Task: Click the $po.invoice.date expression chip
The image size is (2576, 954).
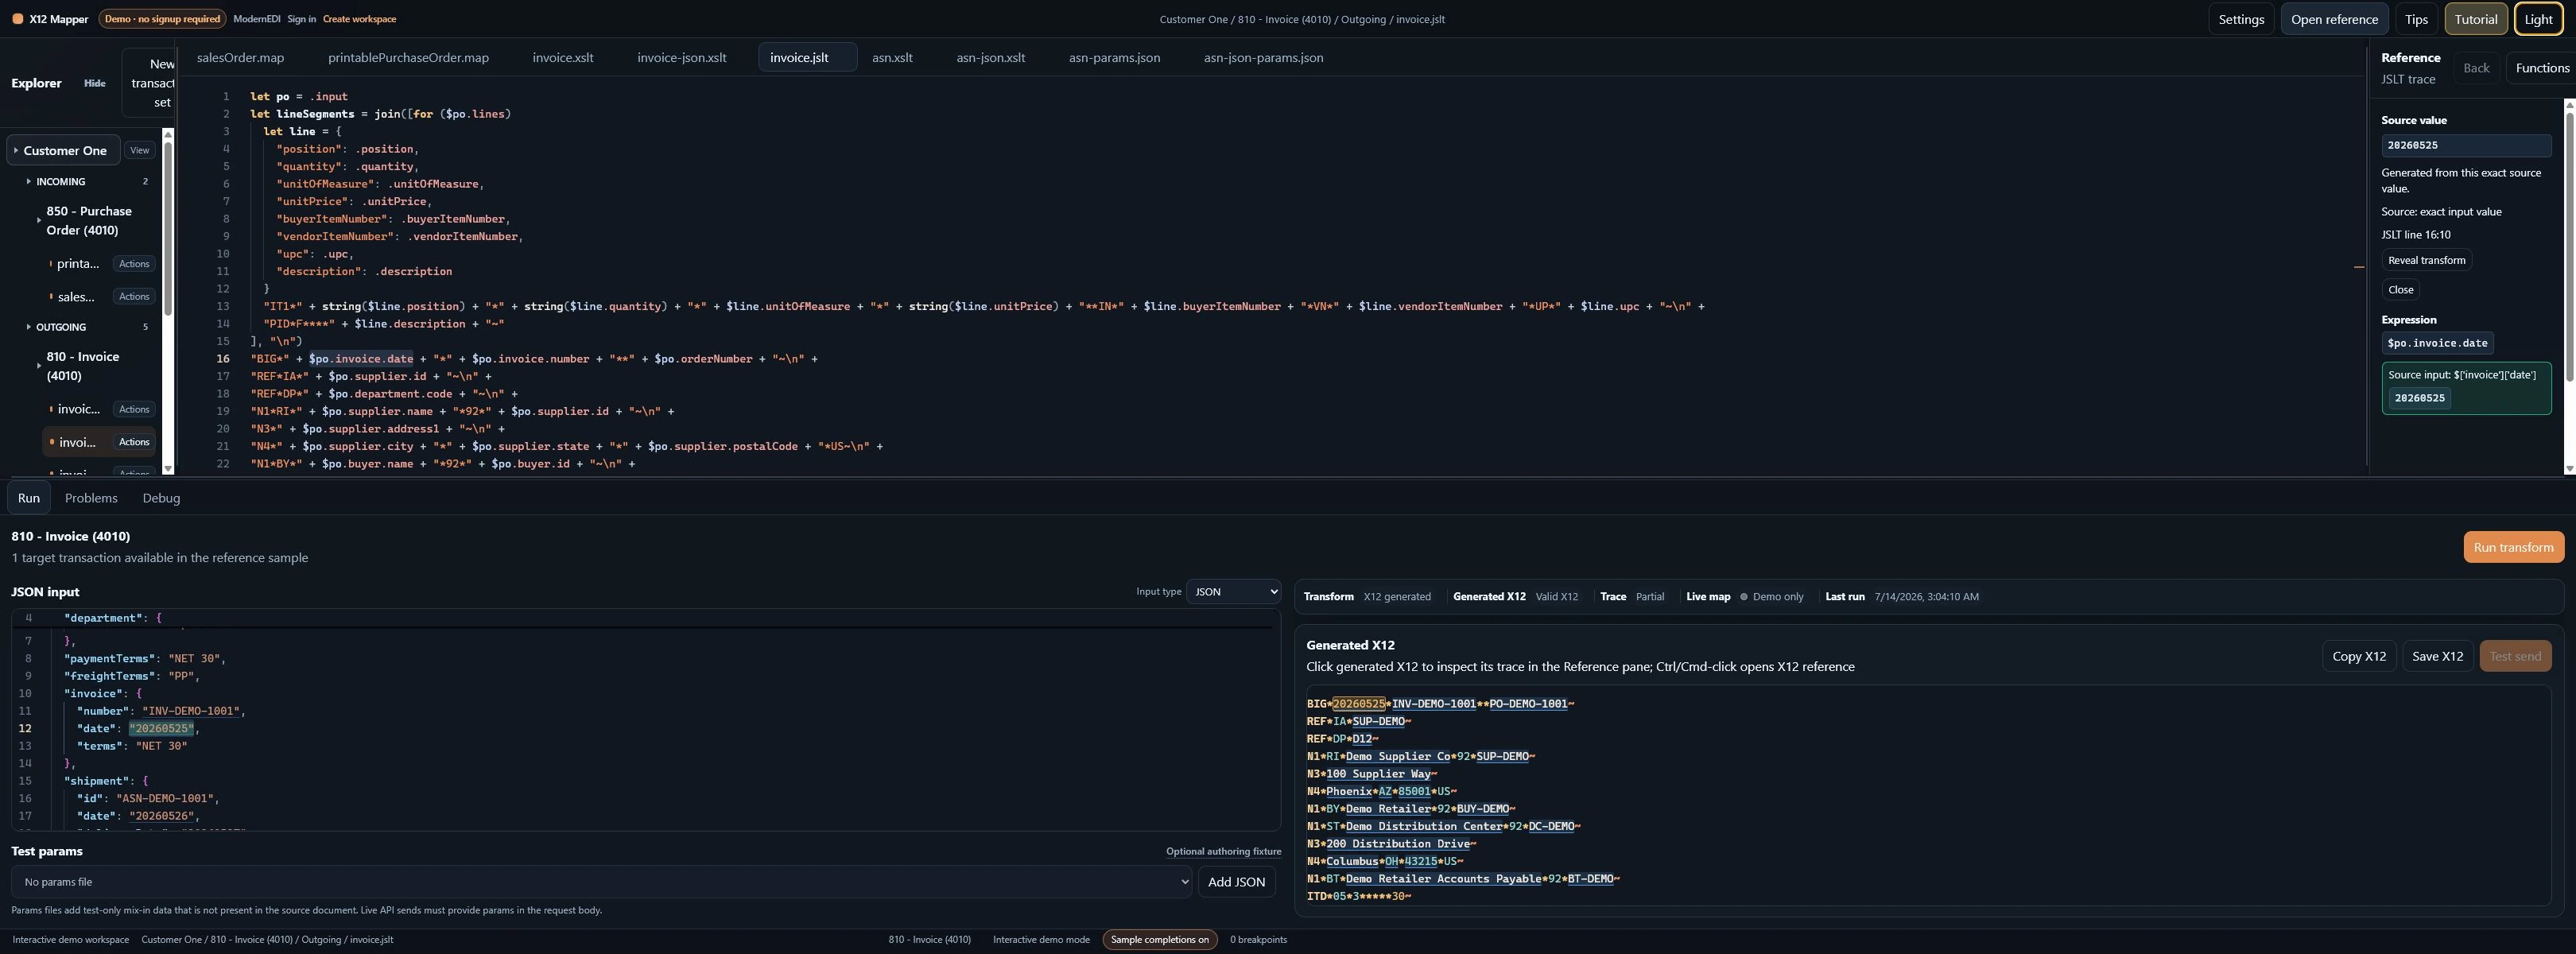Action: 2437,343
